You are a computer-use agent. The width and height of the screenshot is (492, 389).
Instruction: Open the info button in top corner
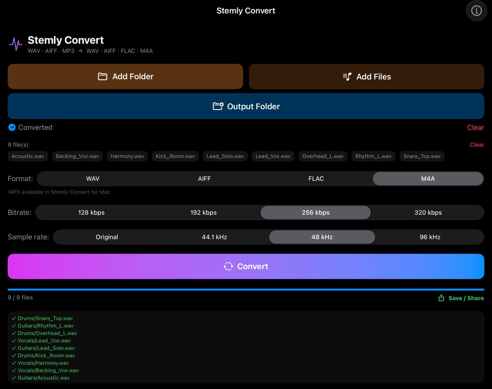point(476,11)
